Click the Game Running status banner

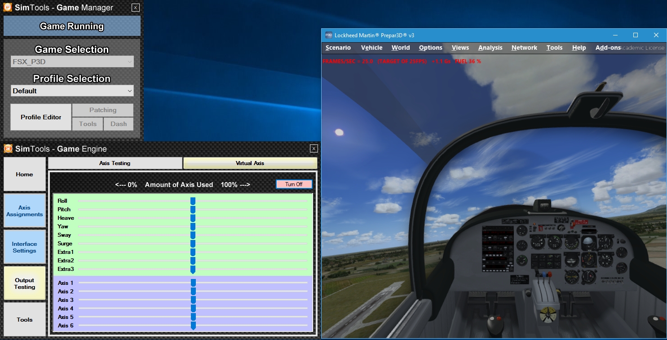click(x=72, y=26)
